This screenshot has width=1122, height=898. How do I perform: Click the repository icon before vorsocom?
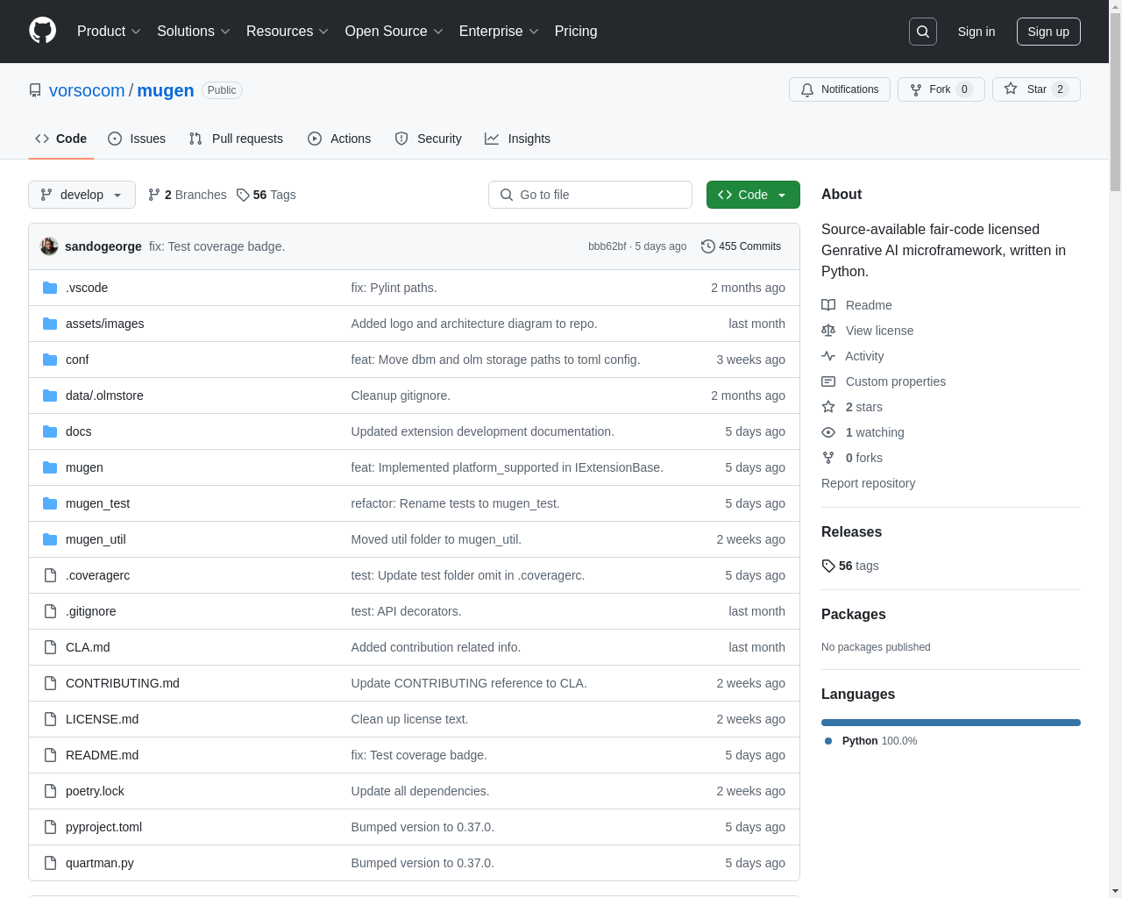coord(35,90)
